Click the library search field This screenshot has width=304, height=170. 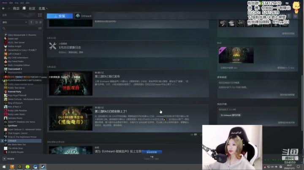click(20, 28)
